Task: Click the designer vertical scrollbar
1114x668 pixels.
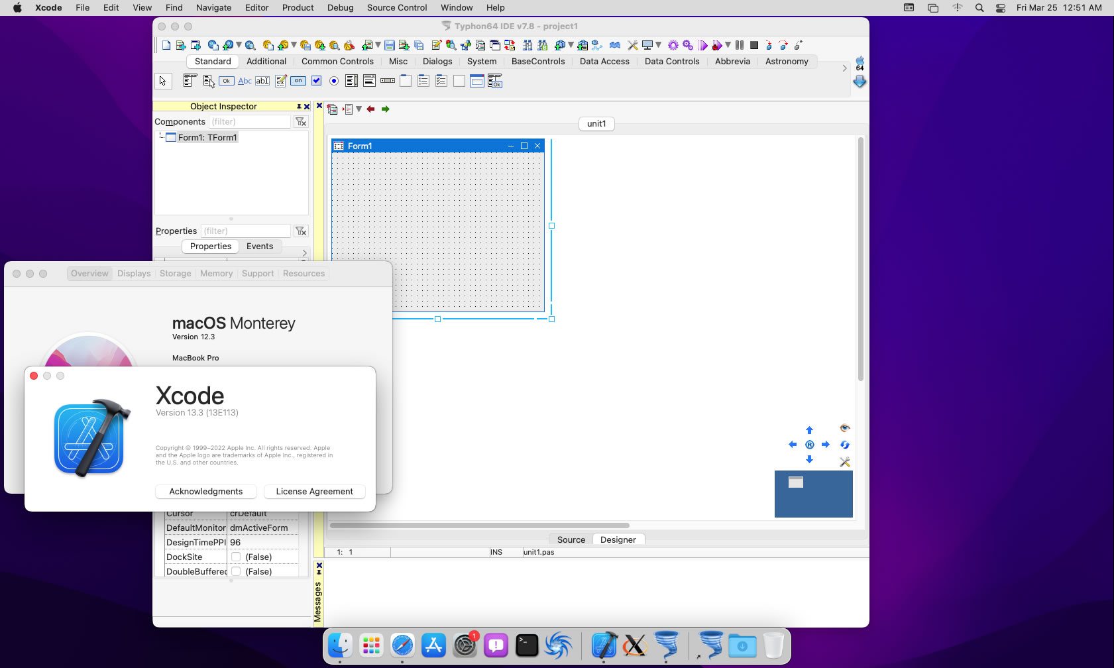Action: 860,259
